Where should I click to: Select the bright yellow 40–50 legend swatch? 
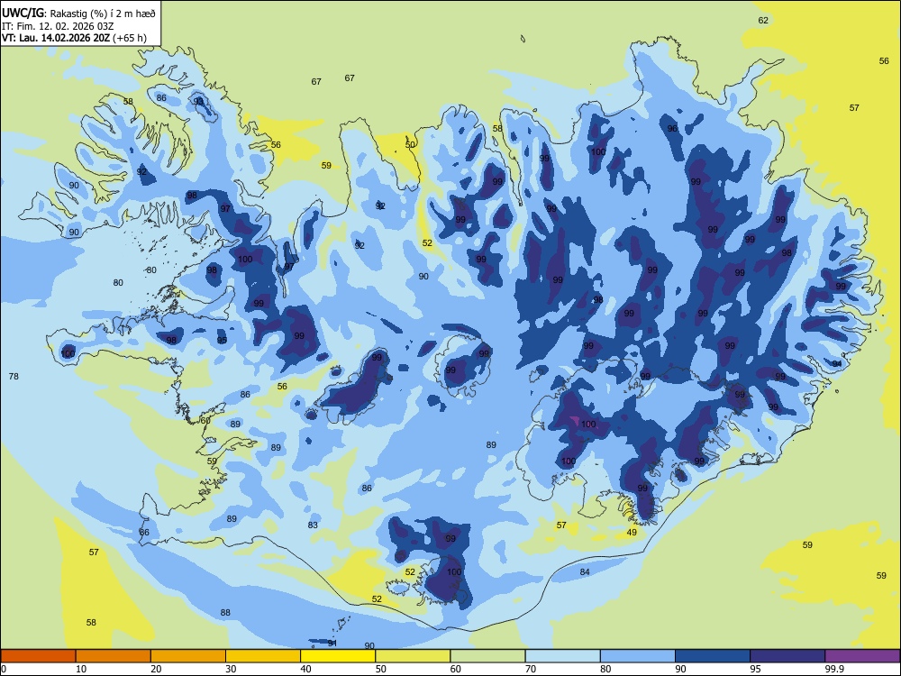[x=338, y=656]
